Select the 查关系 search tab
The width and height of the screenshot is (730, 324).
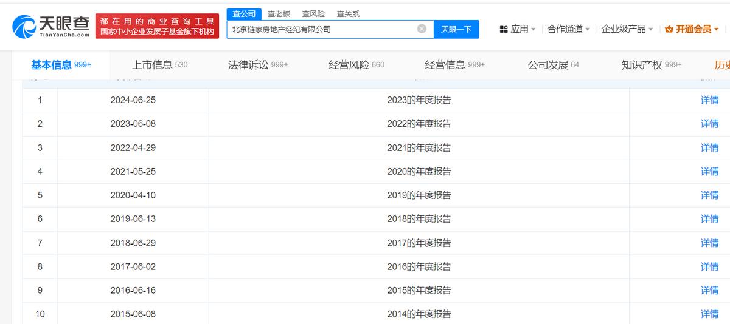click(348, 13)
